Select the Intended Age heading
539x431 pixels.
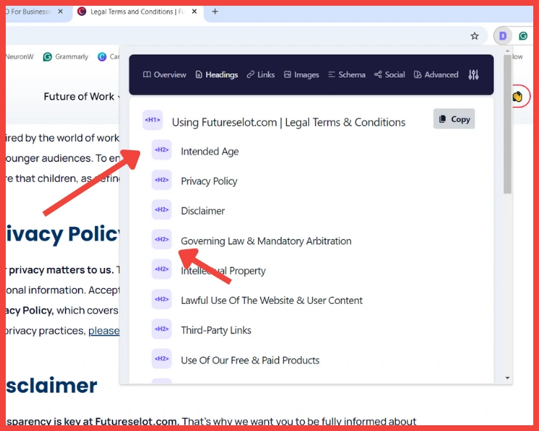[x=210, y=152]
